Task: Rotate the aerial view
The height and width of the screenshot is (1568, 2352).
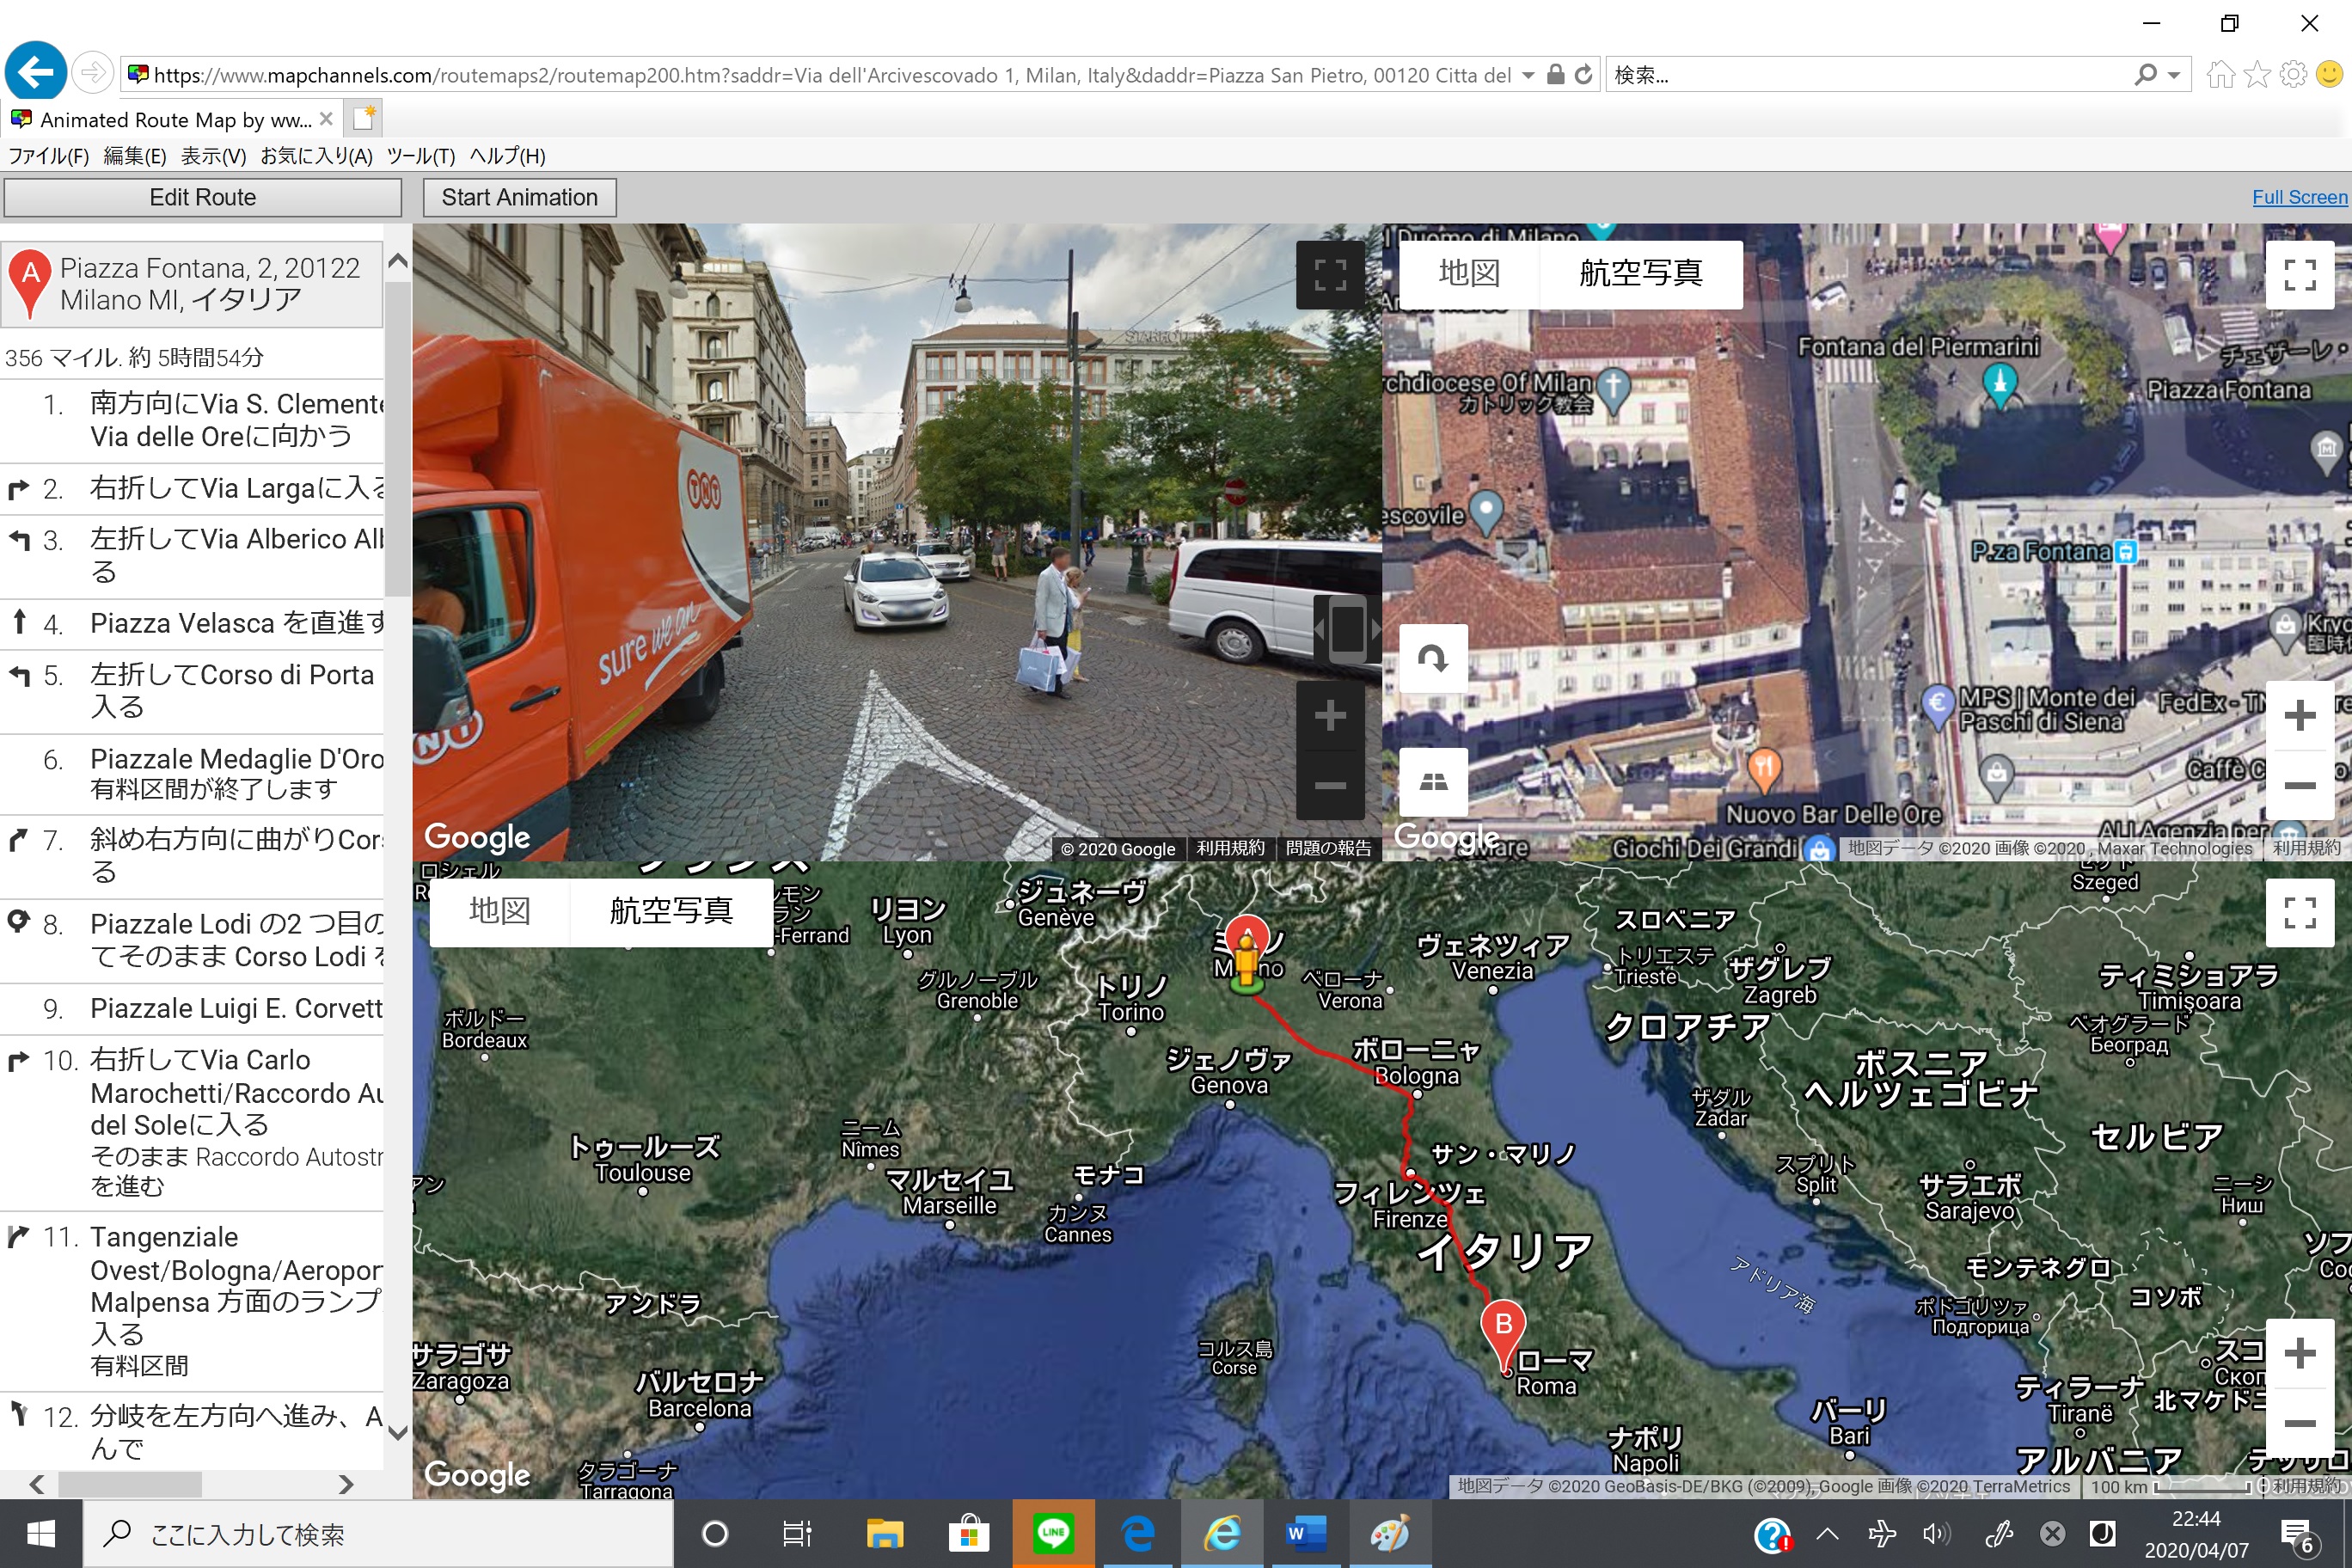Action: (x=1432, y=658)
